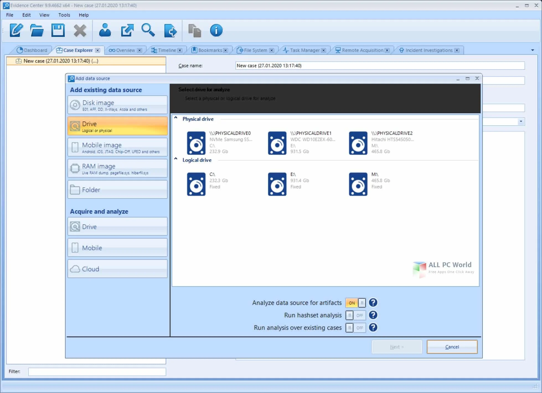The image size is (542, 393).
Task: Close the Timeline tab via its X
Action: (180, 50)
